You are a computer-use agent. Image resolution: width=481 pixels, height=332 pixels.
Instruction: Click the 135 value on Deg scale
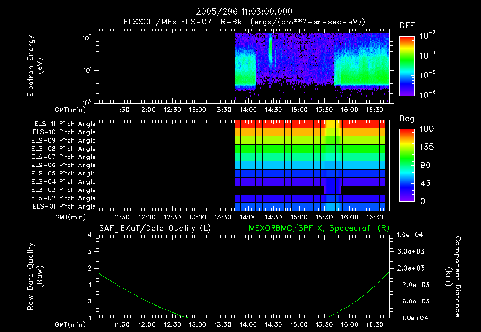point(427,147)
